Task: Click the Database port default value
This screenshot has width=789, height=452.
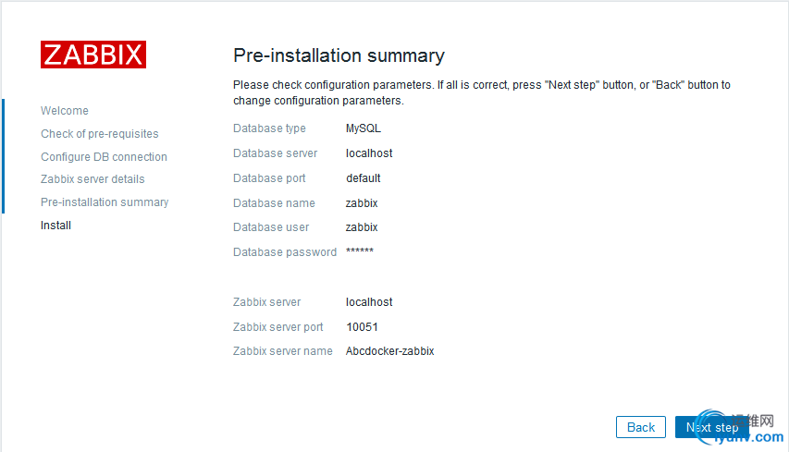Action: point(364,178)
